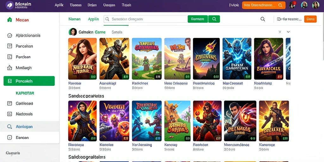Click the green magnifier search button

[214, 19]
